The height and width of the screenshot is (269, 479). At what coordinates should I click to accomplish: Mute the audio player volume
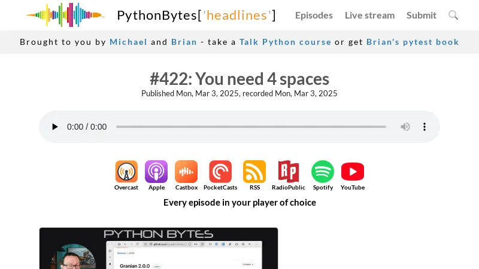point(405,127)
